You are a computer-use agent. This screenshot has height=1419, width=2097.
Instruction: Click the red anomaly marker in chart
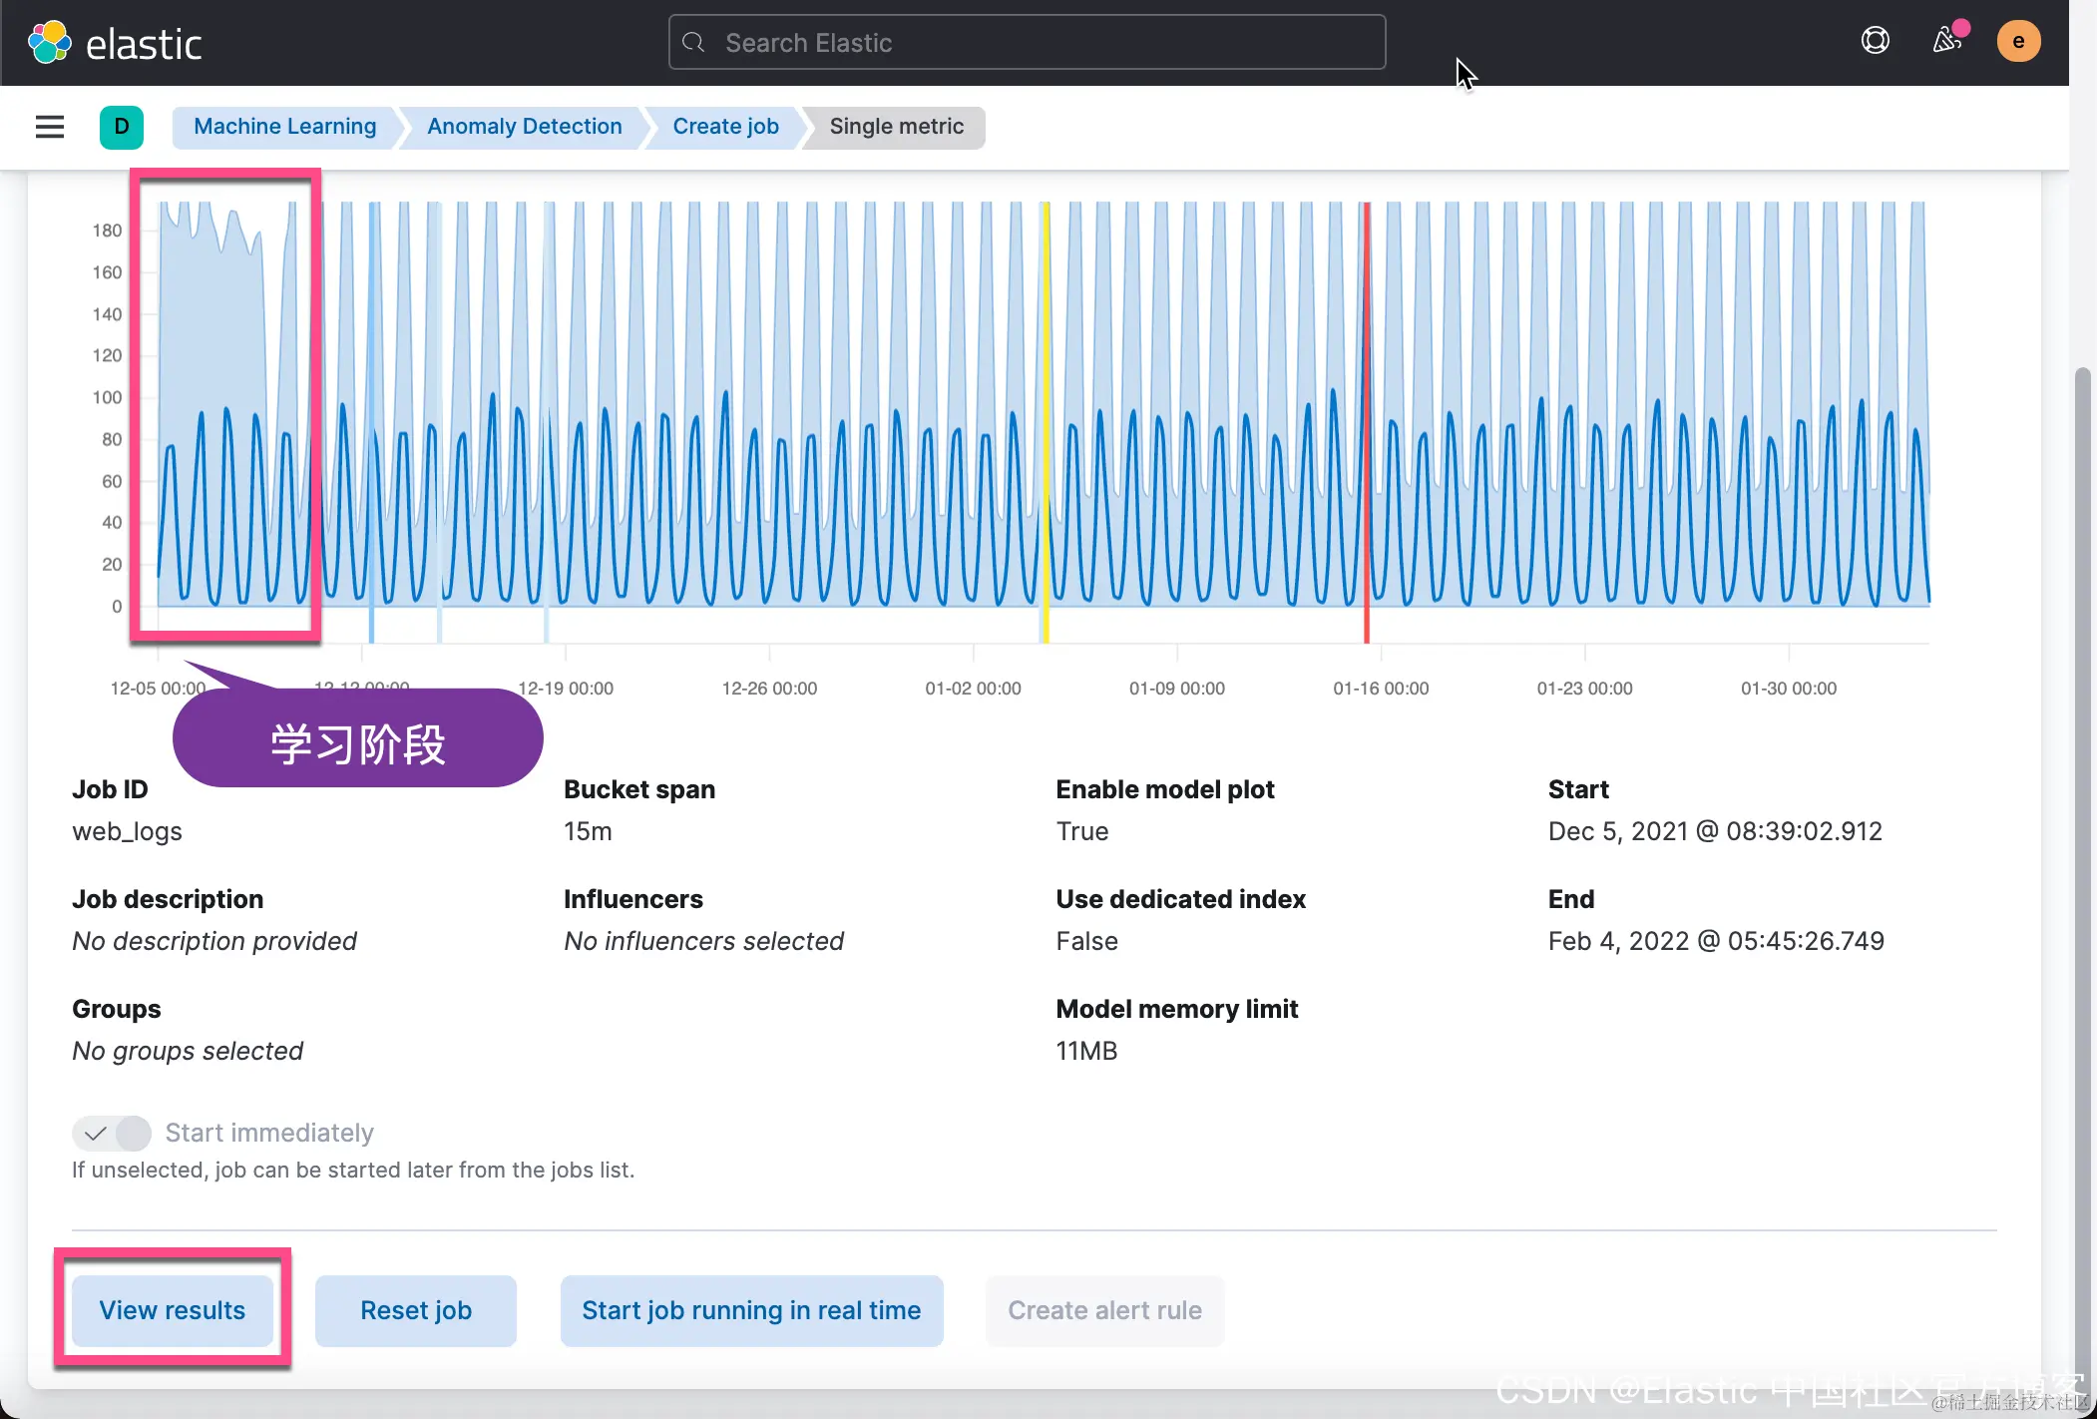(1367, 419)
